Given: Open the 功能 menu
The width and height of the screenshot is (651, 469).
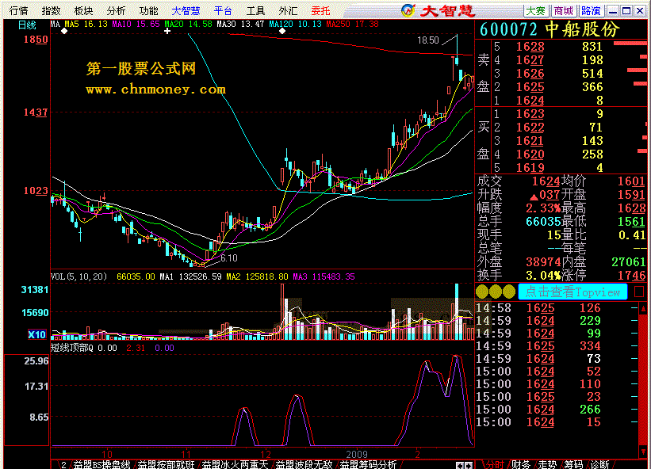Looking at the screenshot, I should click(148, 11).
